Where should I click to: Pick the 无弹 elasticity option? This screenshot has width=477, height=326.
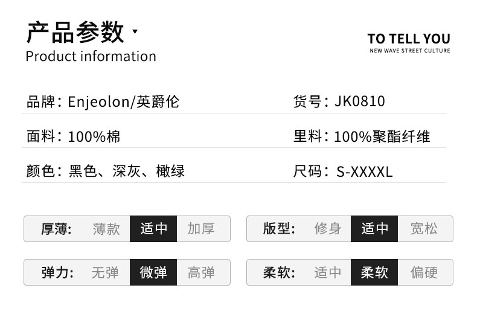[105, 272]
